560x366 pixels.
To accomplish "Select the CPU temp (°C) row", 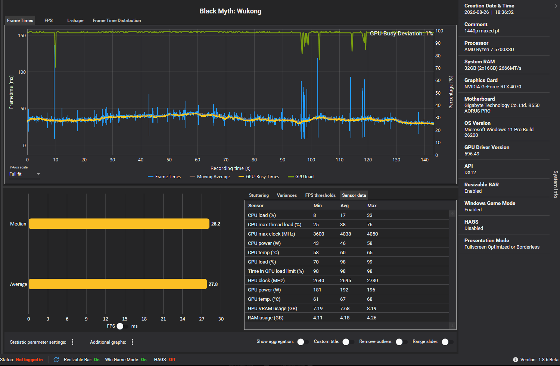I will [x=347, y=253].
